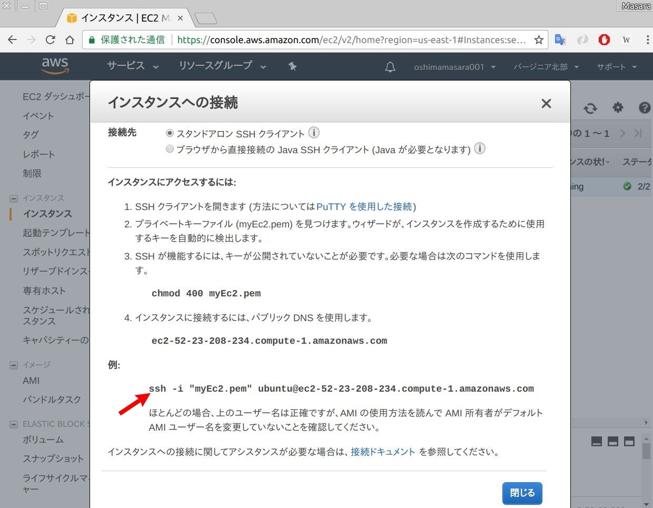Reload the page
The width and height of the screenshot is (653, 508).
click(51, 40)
